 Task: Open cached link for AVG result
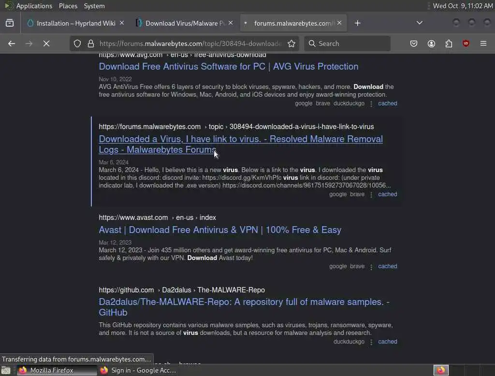point(388,103)
